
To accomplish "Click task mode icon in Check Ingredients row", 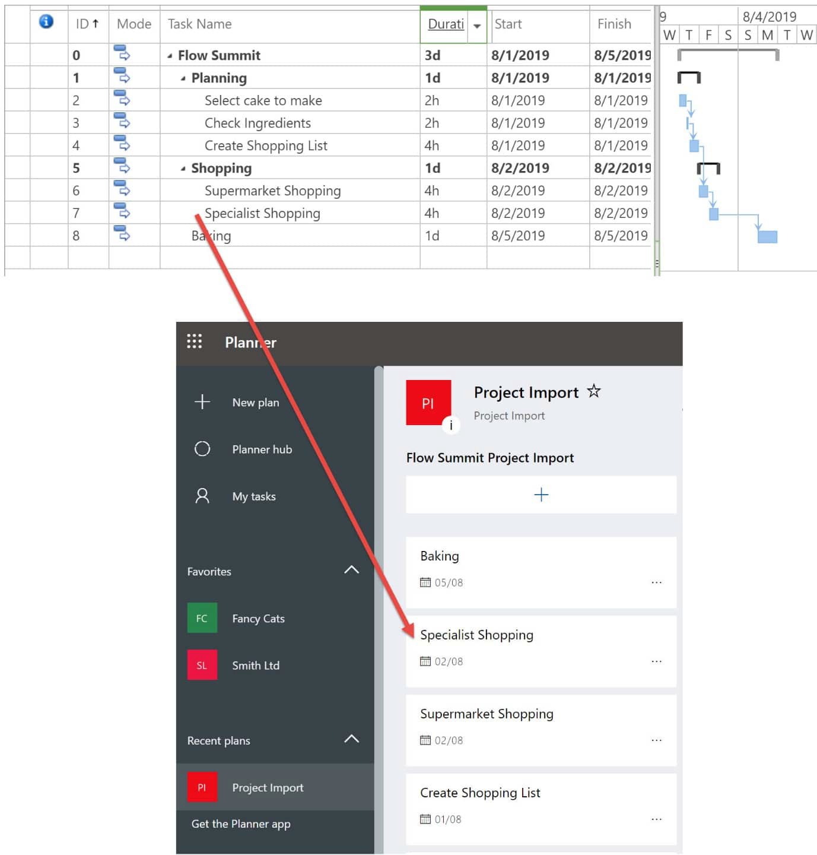I will pos(122,121).
